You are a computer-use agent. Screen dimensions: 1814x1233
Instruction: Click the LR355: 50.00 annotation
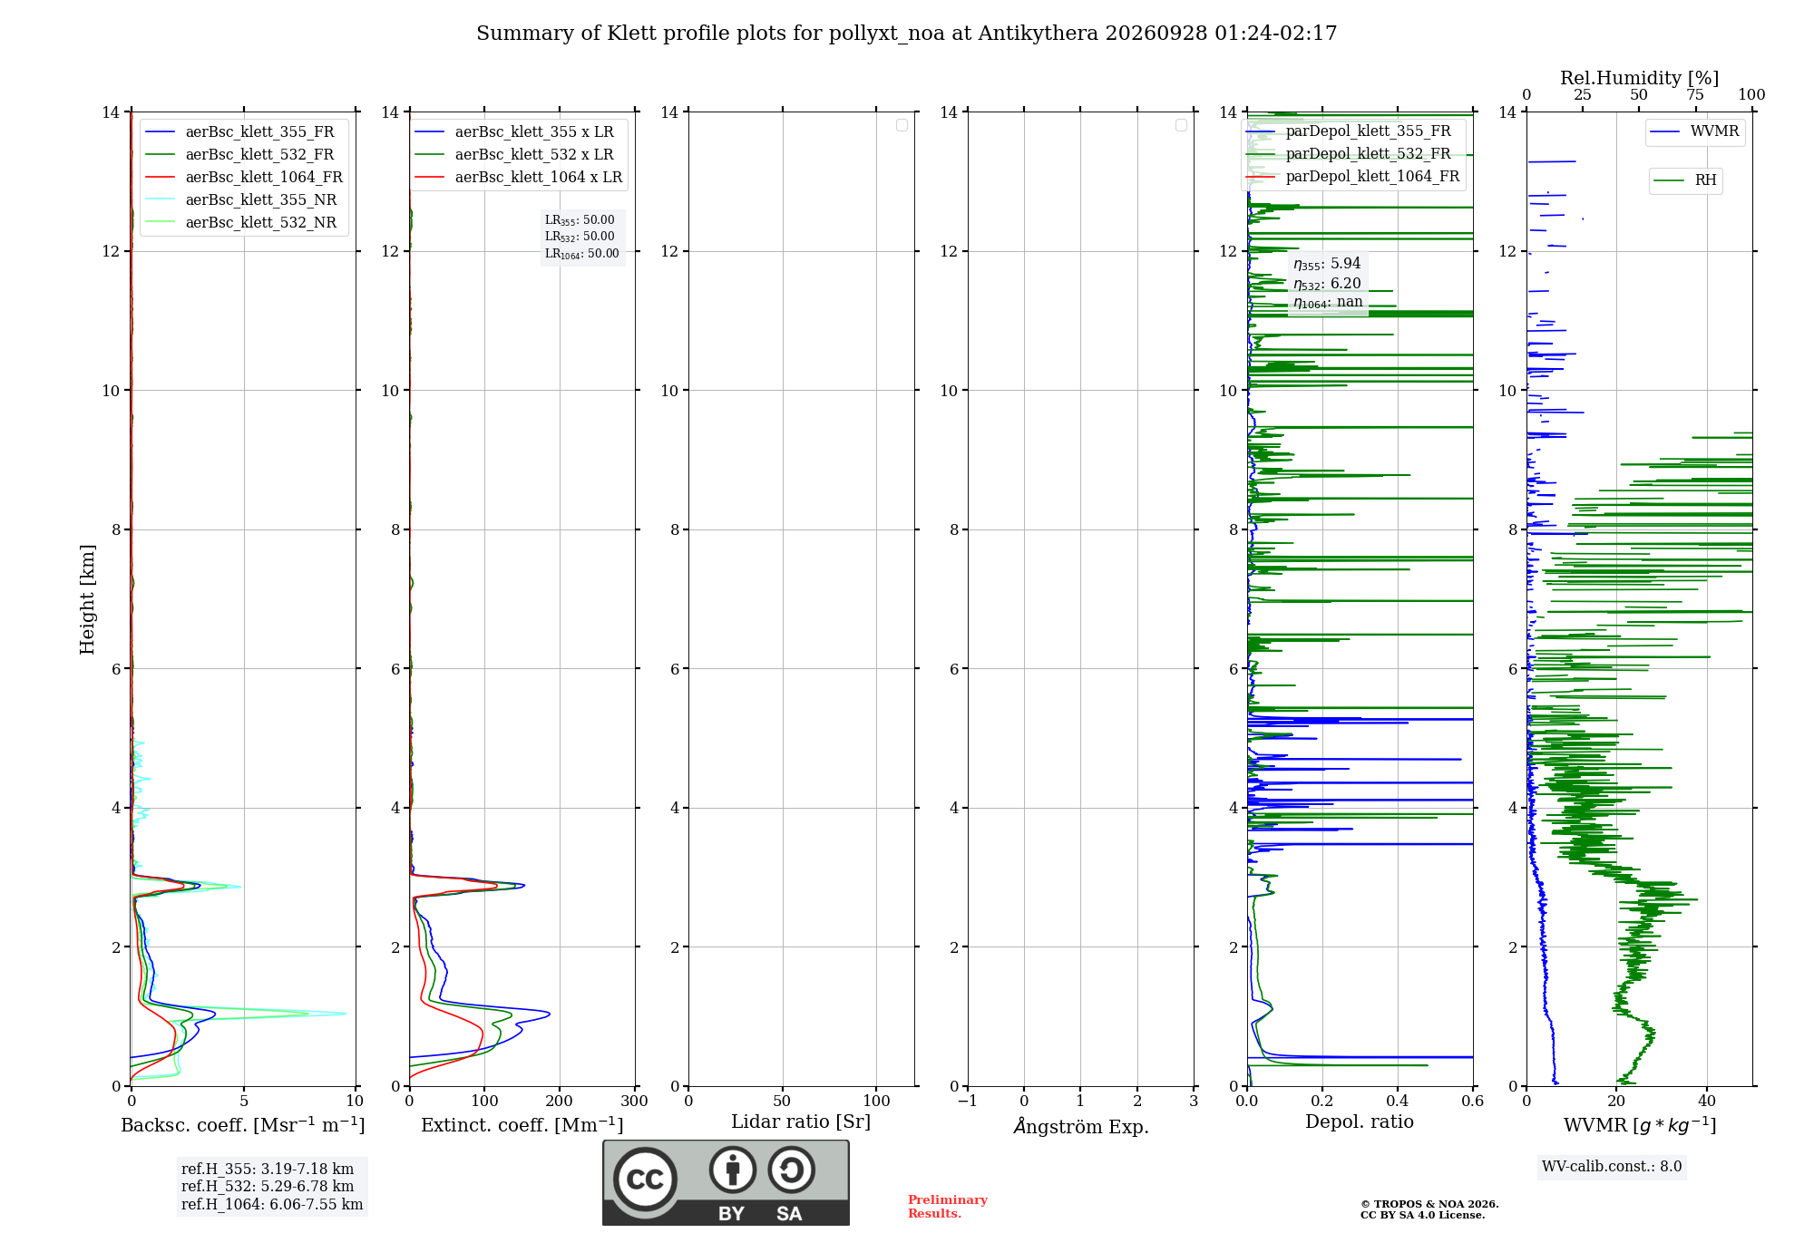580,220
